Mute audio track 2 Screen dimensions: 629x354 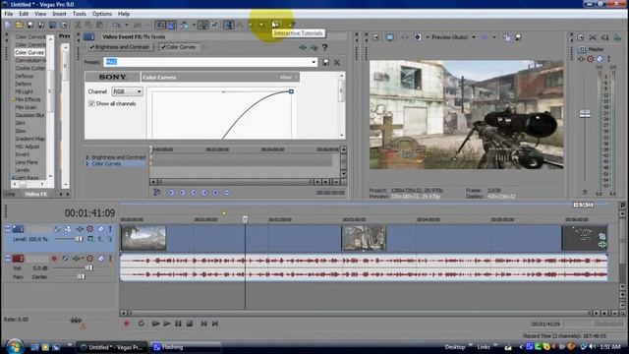100,259
